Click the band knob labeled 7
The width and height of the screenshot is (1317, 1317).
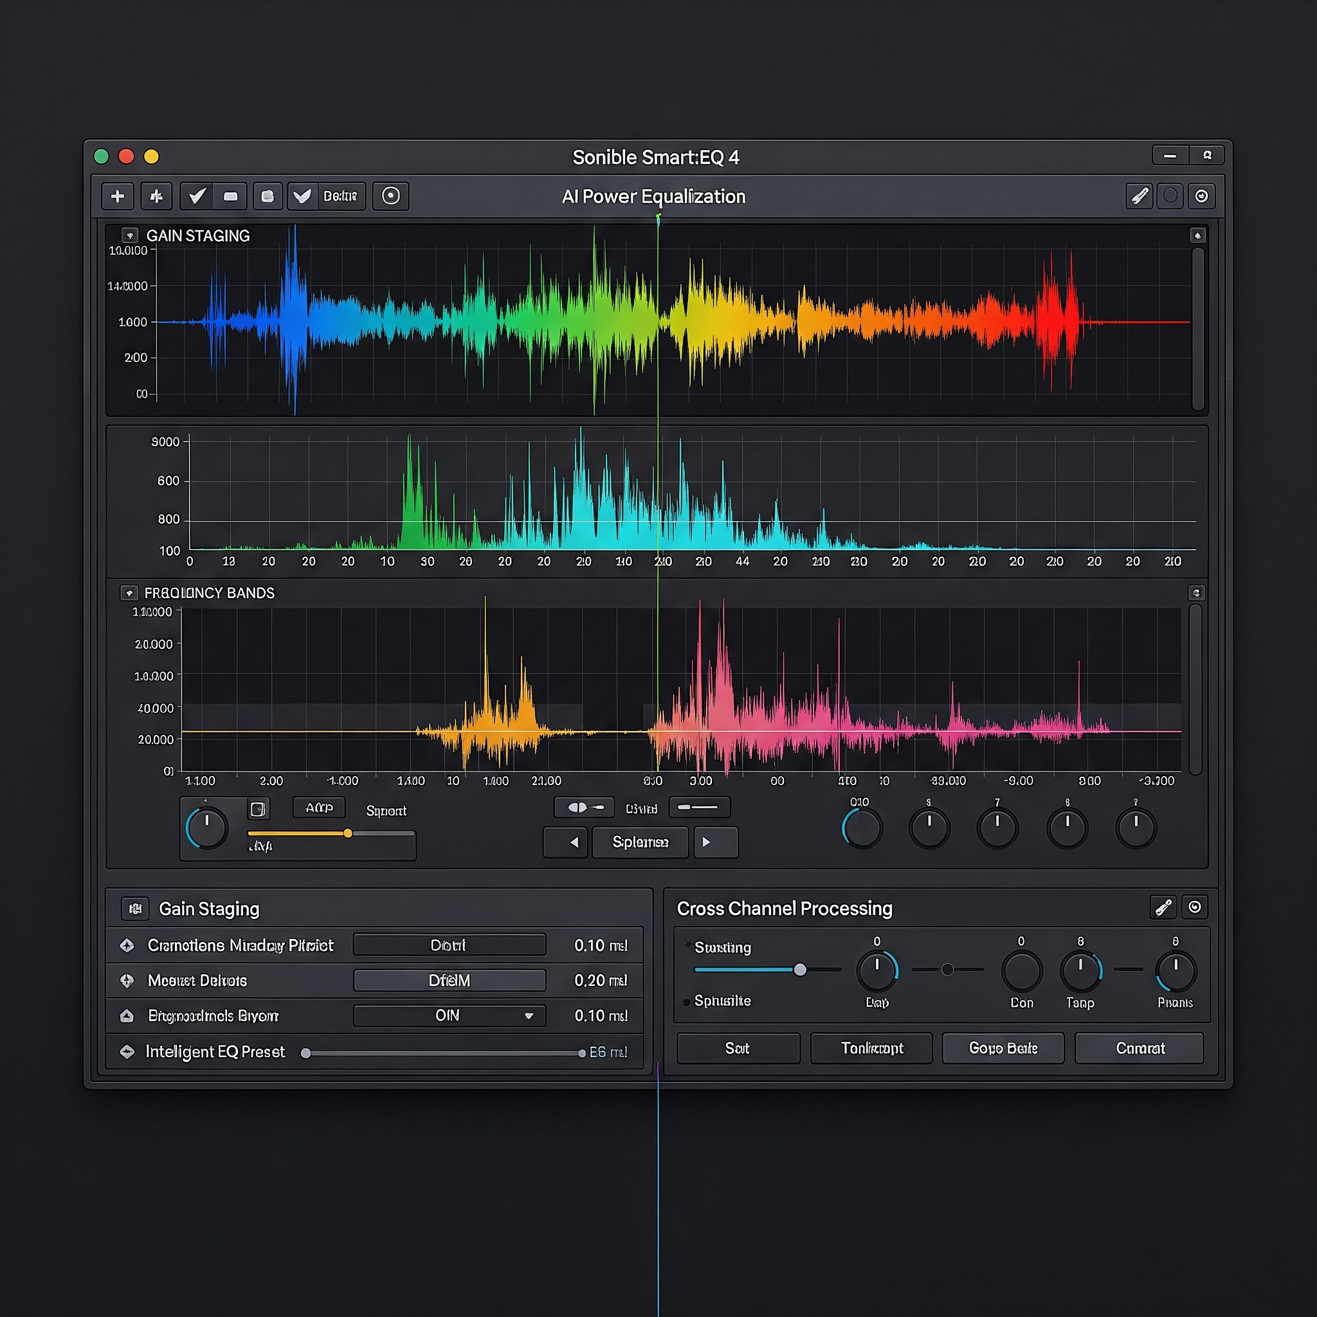click(997, 828)
